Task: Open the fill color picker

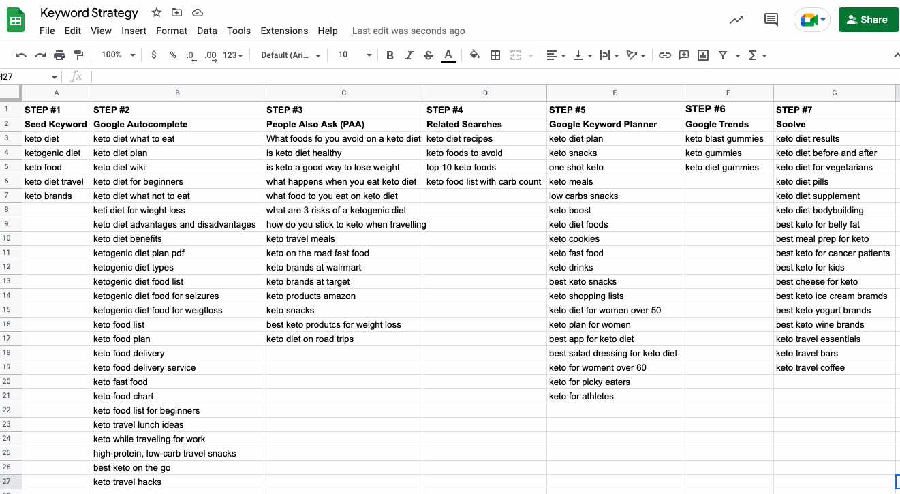Action: tap(475, 55)
